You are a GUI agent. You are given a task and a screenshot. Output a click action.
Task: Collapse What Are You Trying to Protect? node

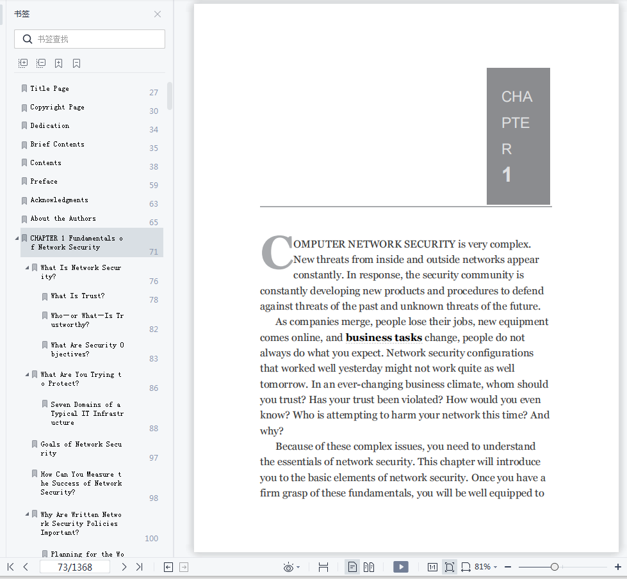pos(27,375)
